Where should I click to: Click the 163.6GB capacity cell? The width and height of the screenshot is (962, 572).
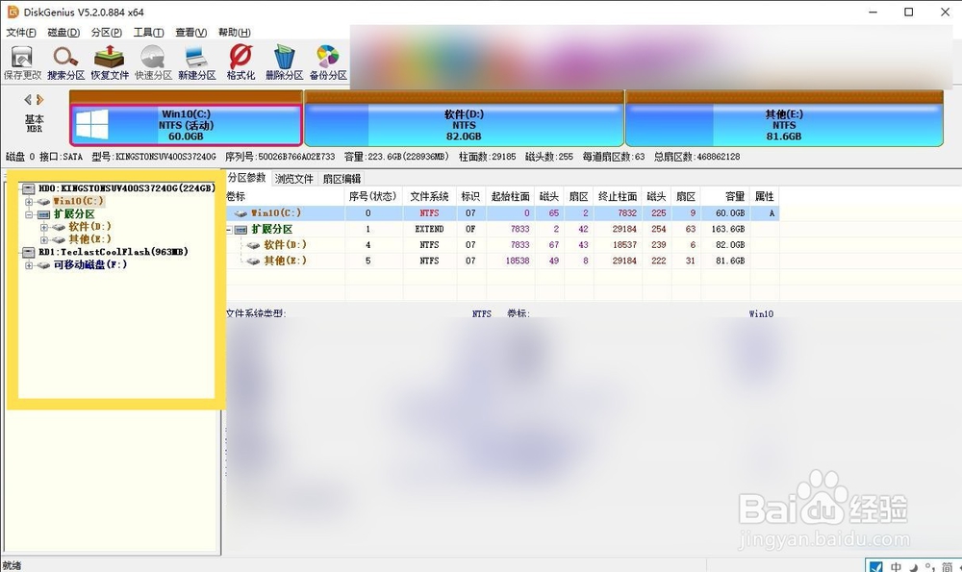coord(727,230)
